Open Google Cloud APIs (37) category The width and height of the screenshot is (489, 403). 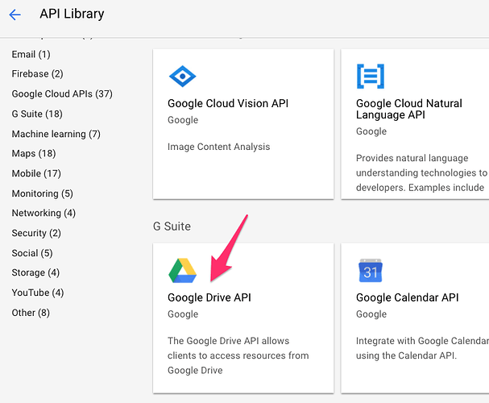click(62, 93)
